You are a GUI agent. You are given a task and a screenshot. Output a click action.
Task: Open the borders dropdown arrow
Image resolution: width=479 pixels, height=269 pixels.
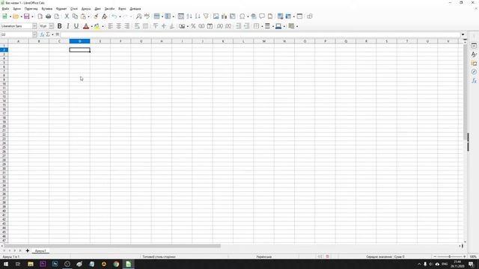click(262, 27)
